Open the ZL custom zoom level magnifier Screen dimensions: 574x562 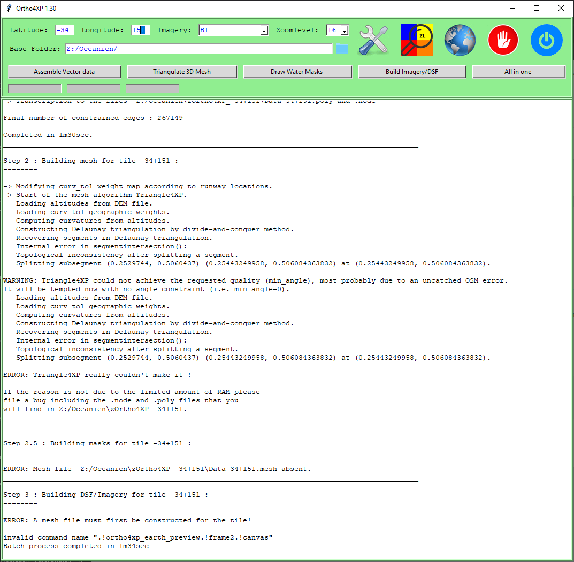pyautogui.click(x=416, y=40)
